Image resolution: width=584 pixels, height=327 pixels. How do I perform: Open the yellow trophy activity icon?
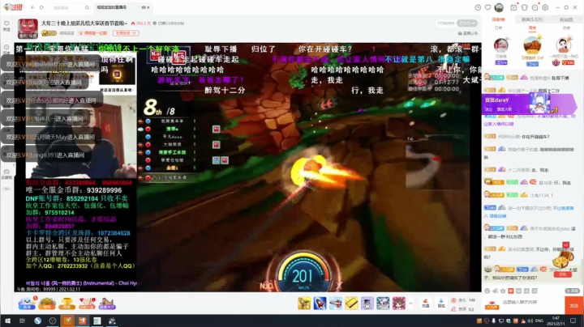pyautogui.click(x=67, y=304)
